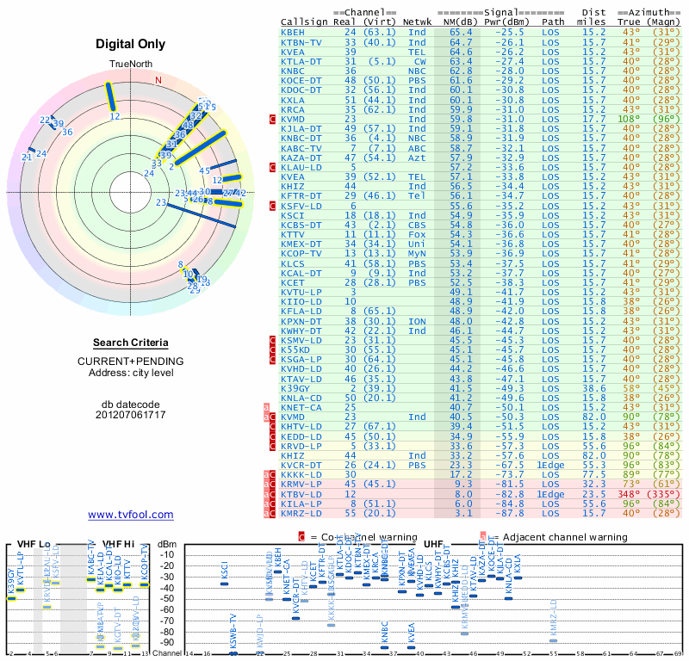Click the Callsign column header
Viewport: 689px width, 661px height.
pos(304,22)
